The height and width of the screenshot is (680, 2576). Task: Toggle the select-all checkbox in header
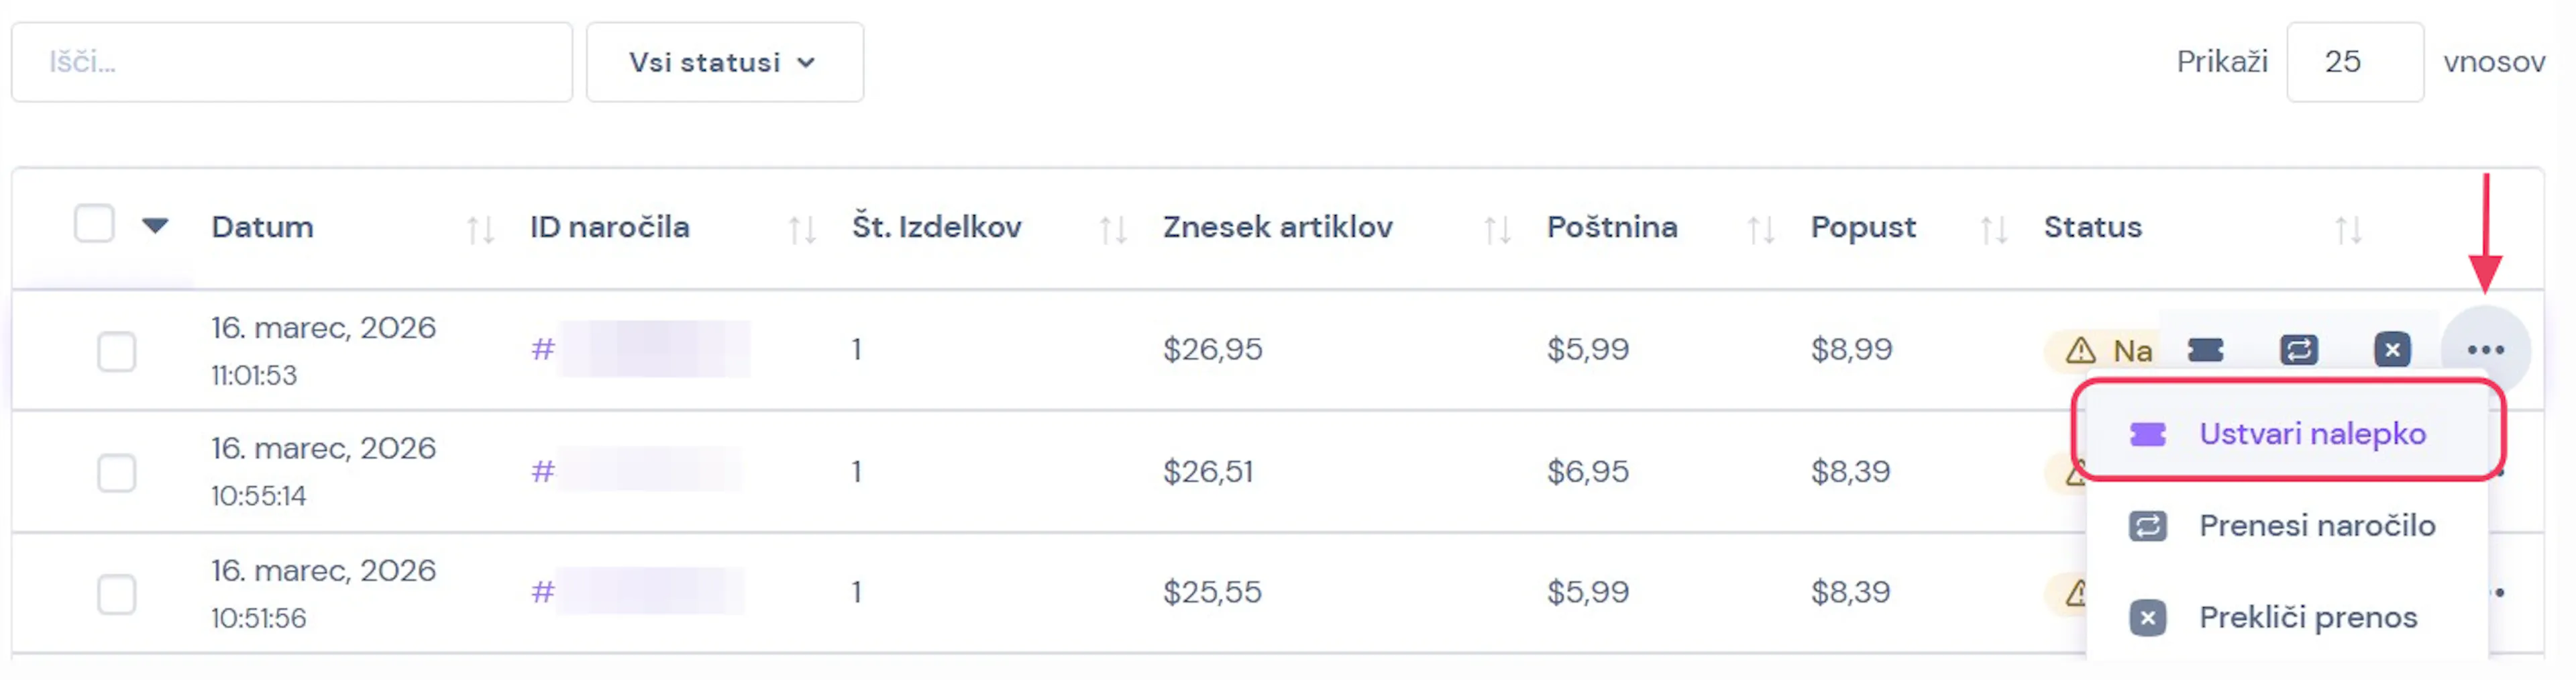tap(94, 224)
